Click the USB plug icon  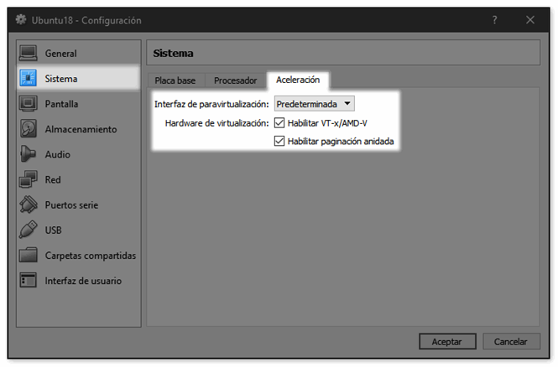coord(28,230)
